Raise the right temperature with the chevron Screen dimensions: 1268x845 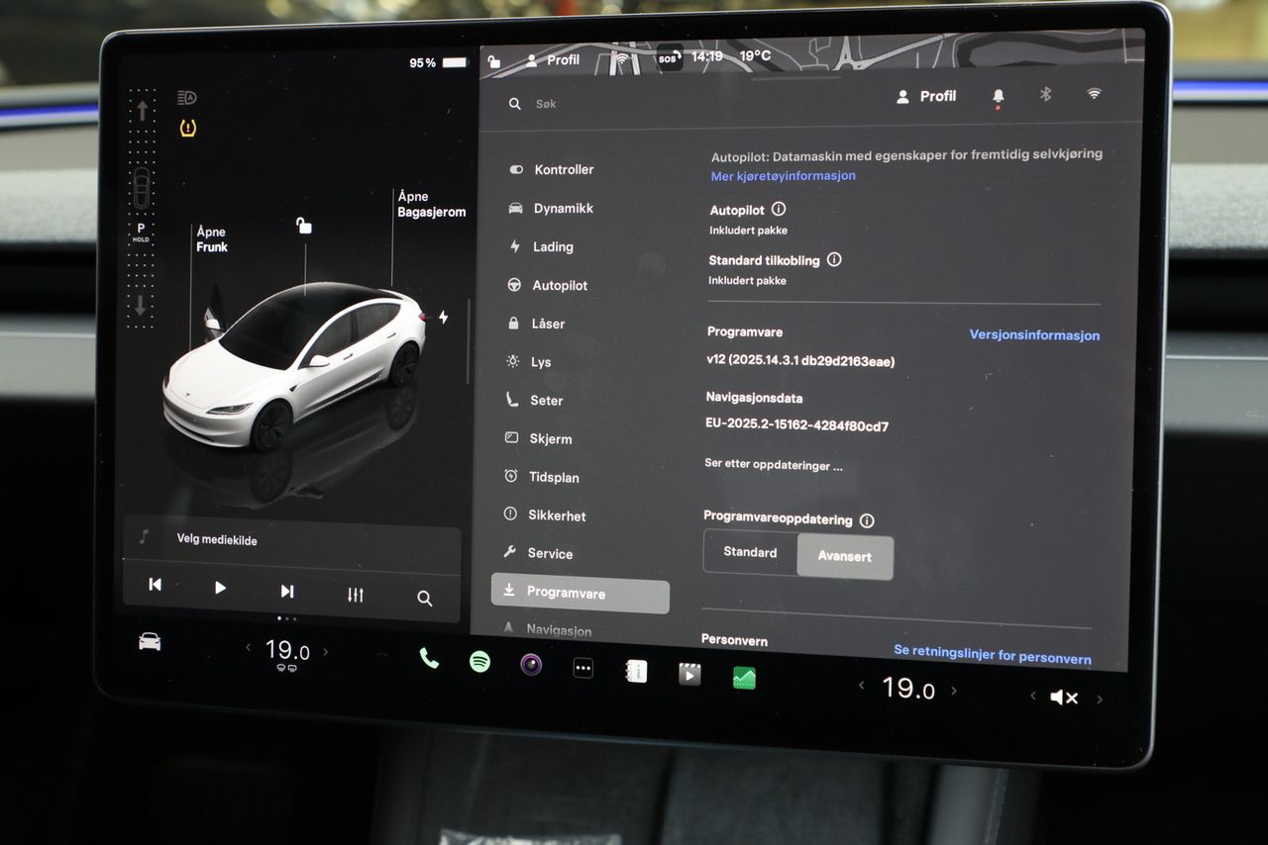click(954, 691)
